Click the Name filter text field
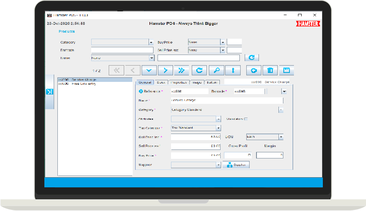366x211 pixels. pos(199,58)
